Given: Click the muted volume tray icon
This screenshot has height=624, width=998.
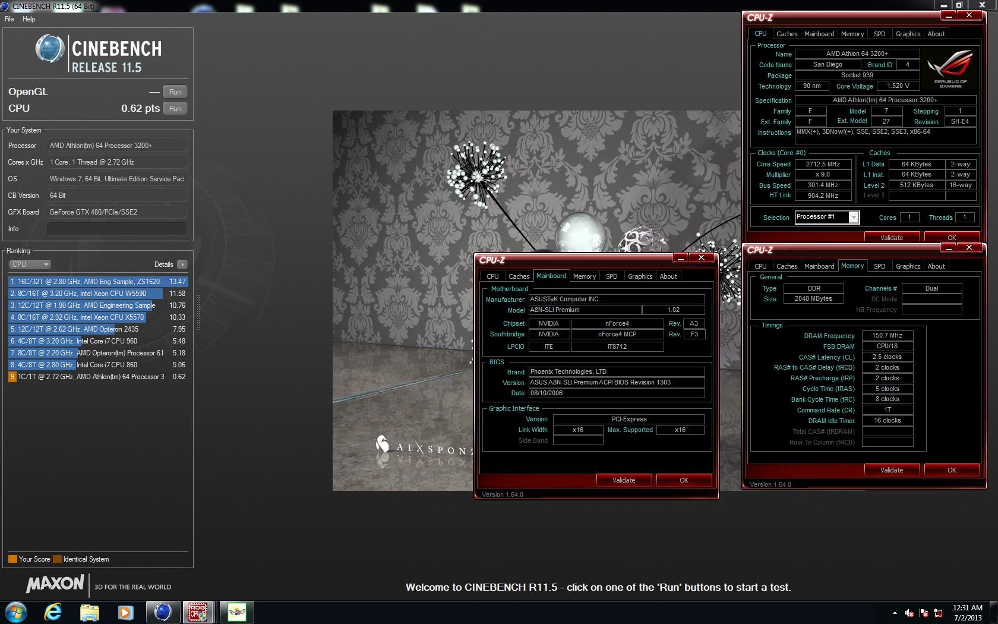Looking at the screenshot, I should tap(909, 613).
